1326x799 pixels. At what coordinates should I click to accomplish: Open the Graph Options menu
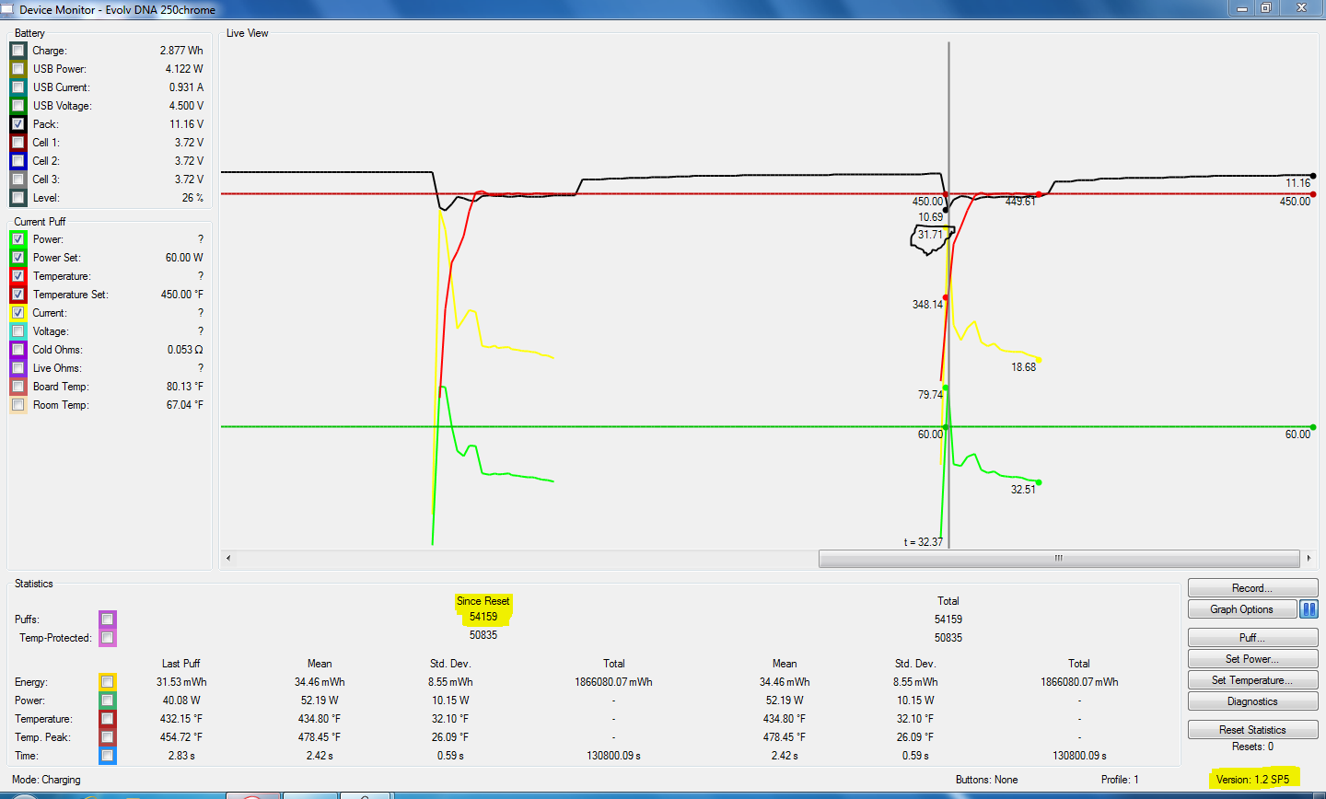tap(1241, 609)
